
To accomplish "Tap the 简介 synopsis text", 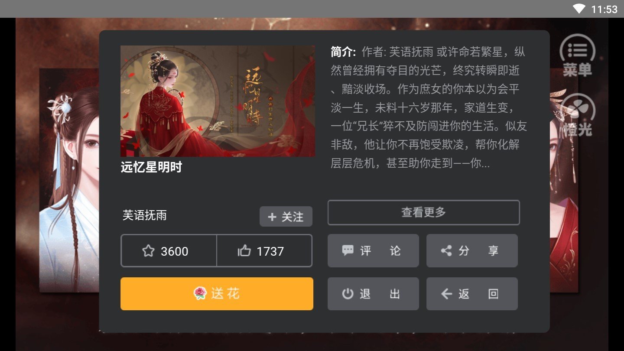I will pos(429,107).
